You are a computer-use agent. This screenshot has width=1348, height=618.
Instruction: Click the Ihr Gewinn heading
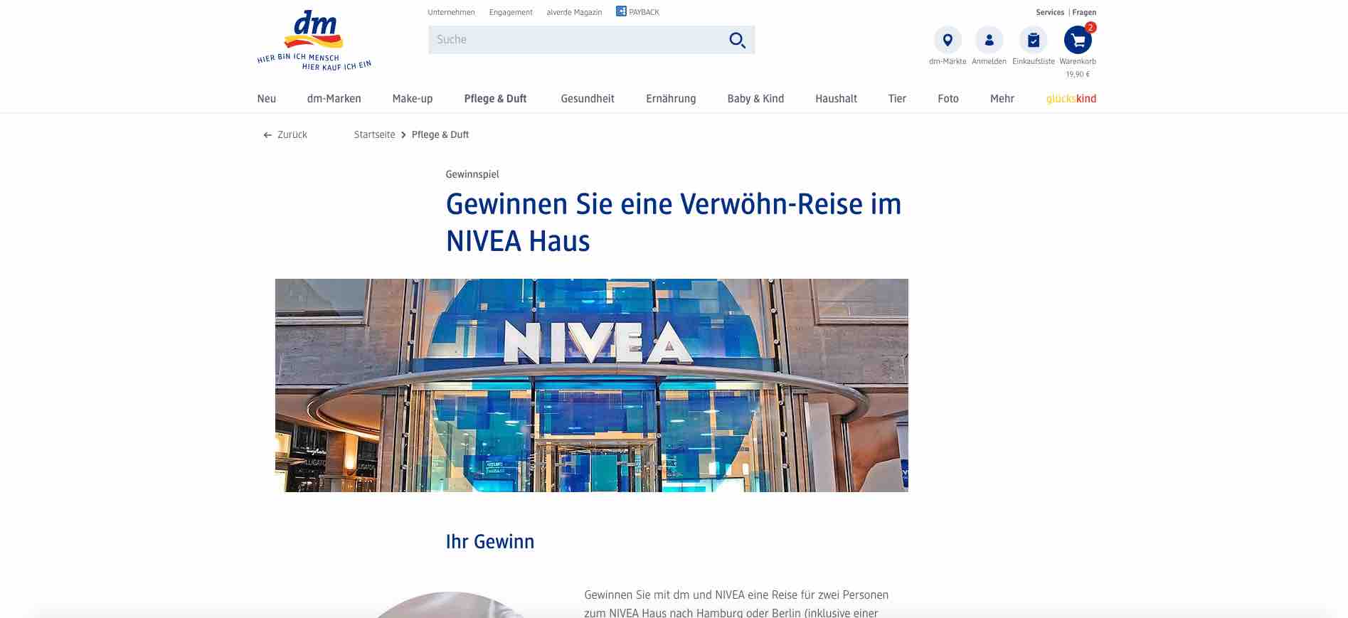[490, 542]
